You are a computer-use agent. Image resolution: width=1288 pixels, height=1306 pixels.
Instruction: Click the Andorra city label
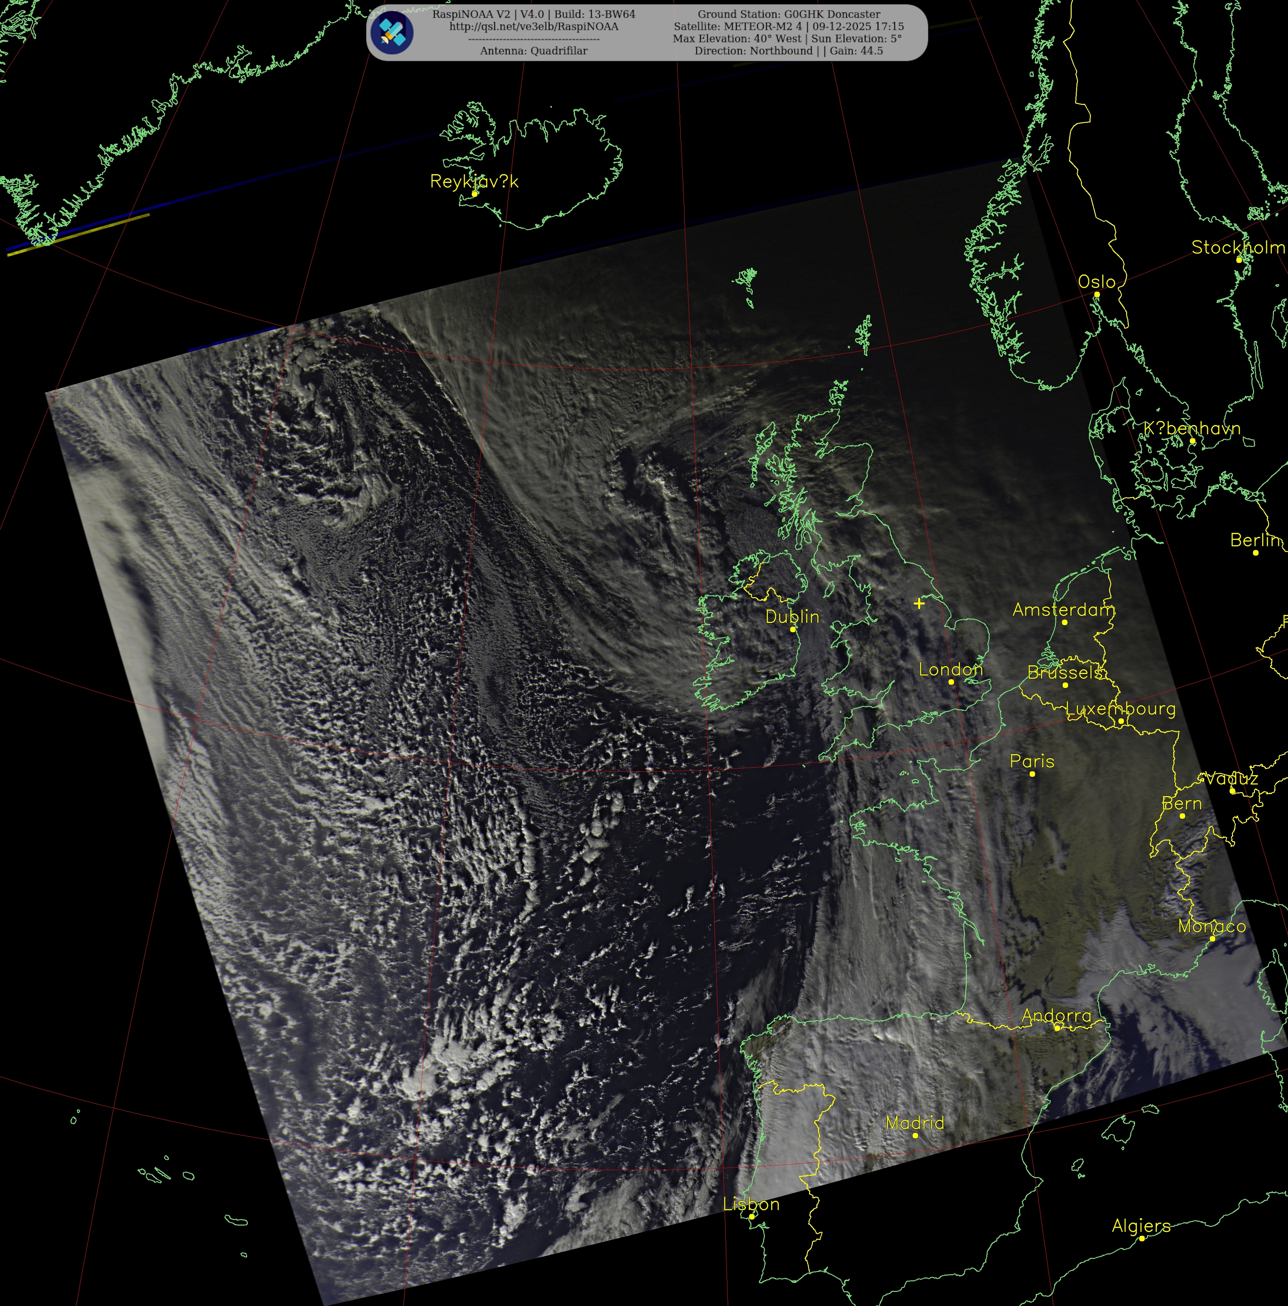pos(1056,1015)
